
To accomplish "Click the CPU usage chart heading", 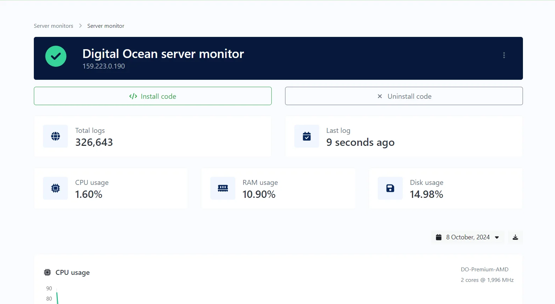I will [73, 273].
